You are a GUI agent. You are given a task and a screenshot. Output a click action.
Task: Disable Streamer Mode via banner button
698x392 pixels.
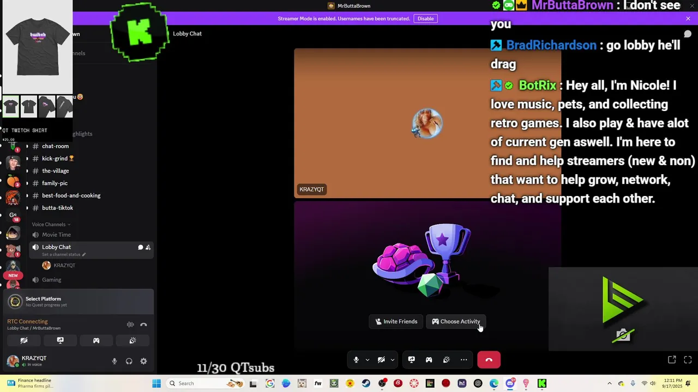pos(426,19)
